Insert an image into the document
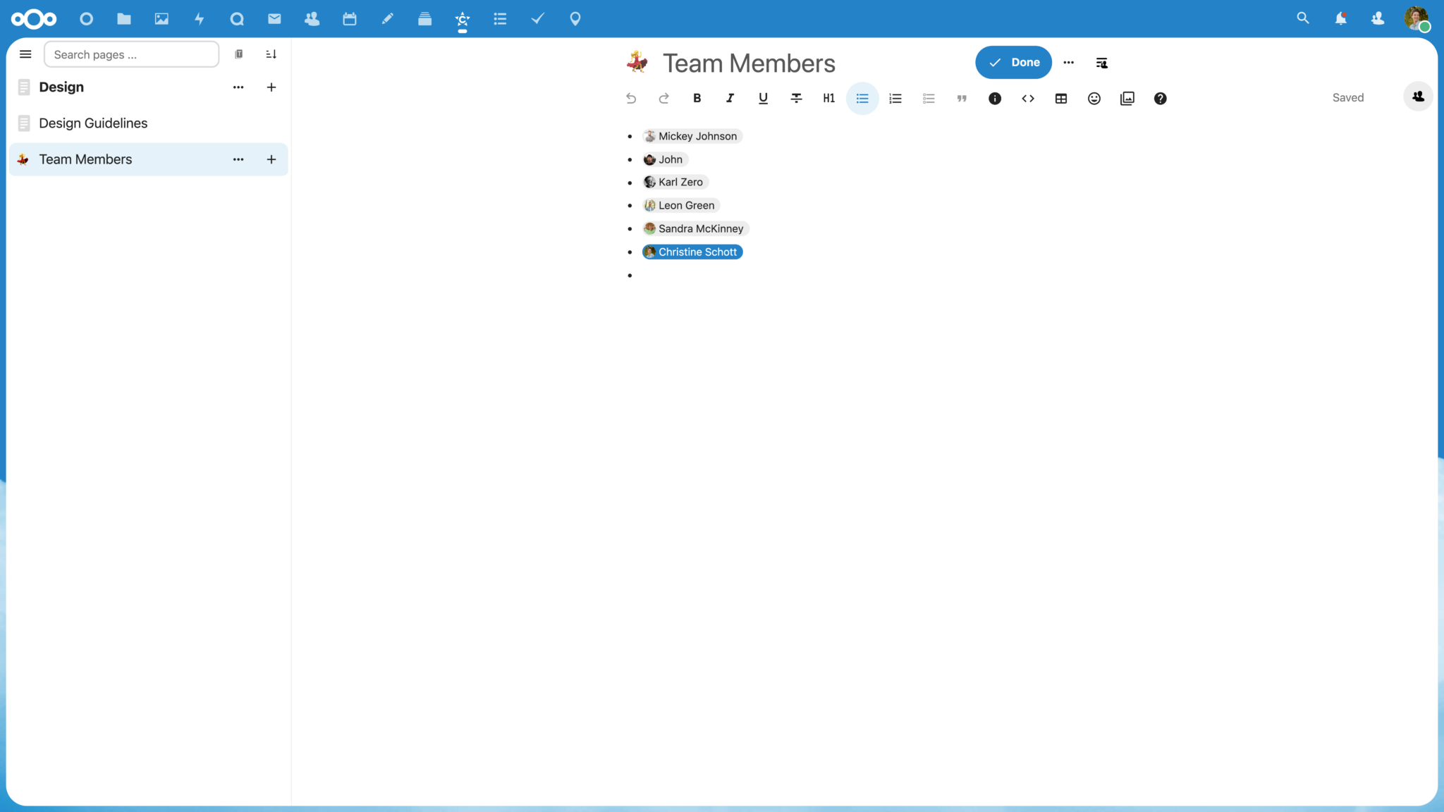 click(x=1127, y=98)
